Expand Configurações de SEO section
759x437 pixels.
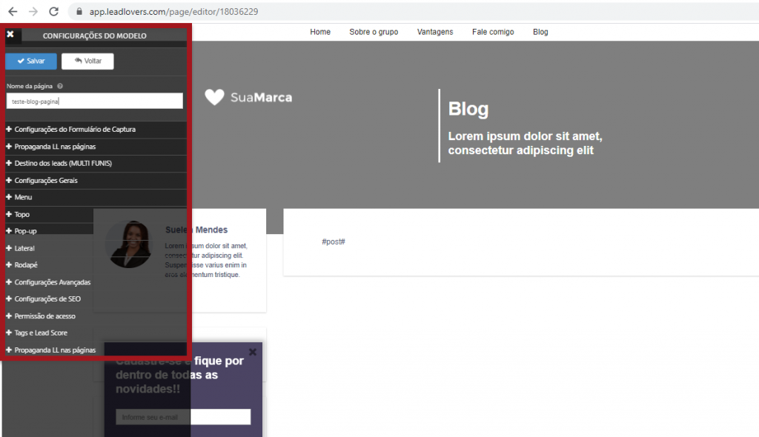pyautogui.click(x=47, y=299)
